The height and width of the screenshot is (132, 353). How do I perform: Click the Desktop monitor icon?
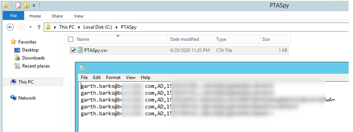pos(17,50)
